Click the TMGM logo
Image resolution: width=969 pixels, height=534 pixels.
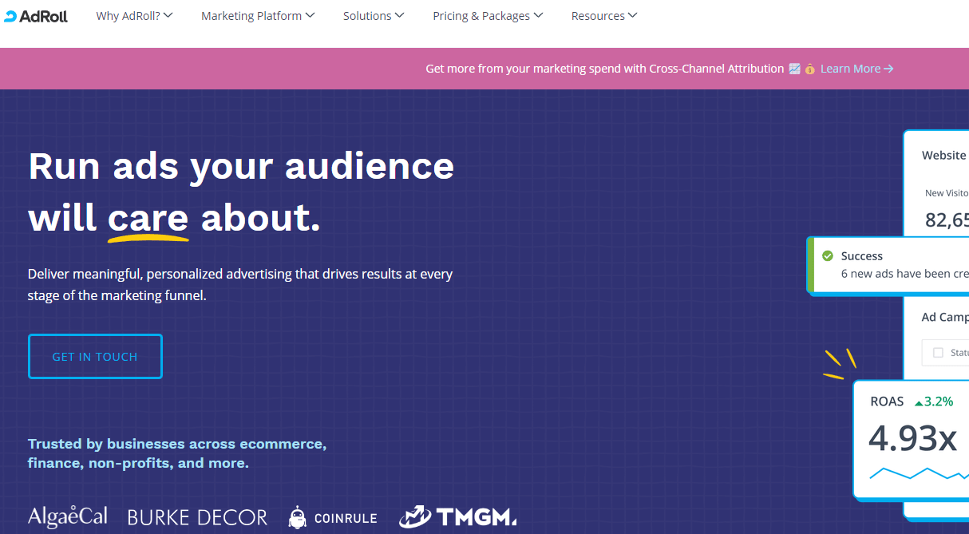pos(457,517)
